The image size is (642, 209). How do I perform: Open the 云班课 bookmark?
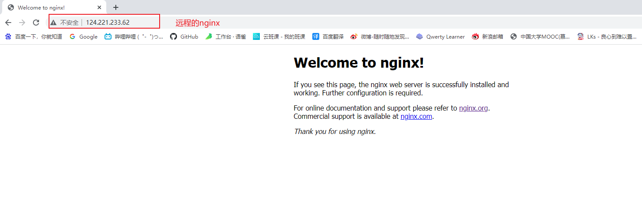pos(279,37)
